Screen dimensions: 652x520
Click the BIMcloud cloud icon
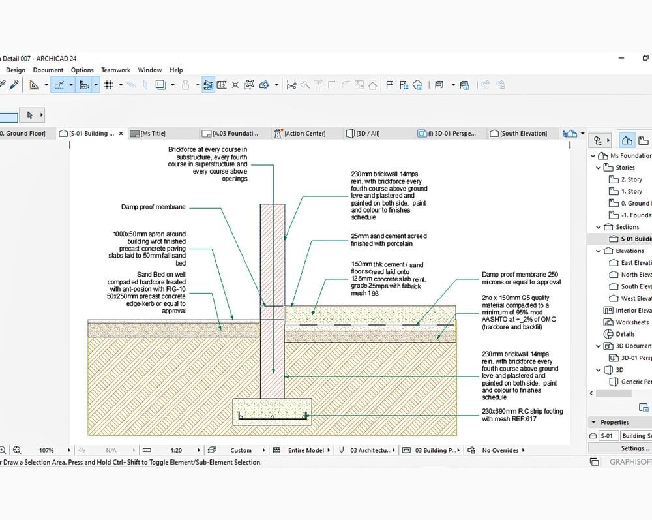[417, 85]
